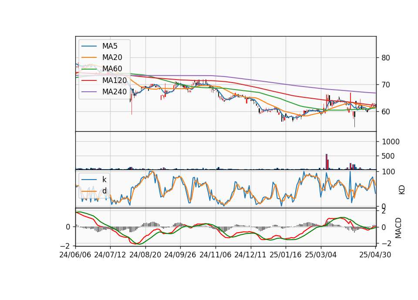418x300 pixels.
Task: Click the 24/08/20 date axis label
Action: [145, 255]
